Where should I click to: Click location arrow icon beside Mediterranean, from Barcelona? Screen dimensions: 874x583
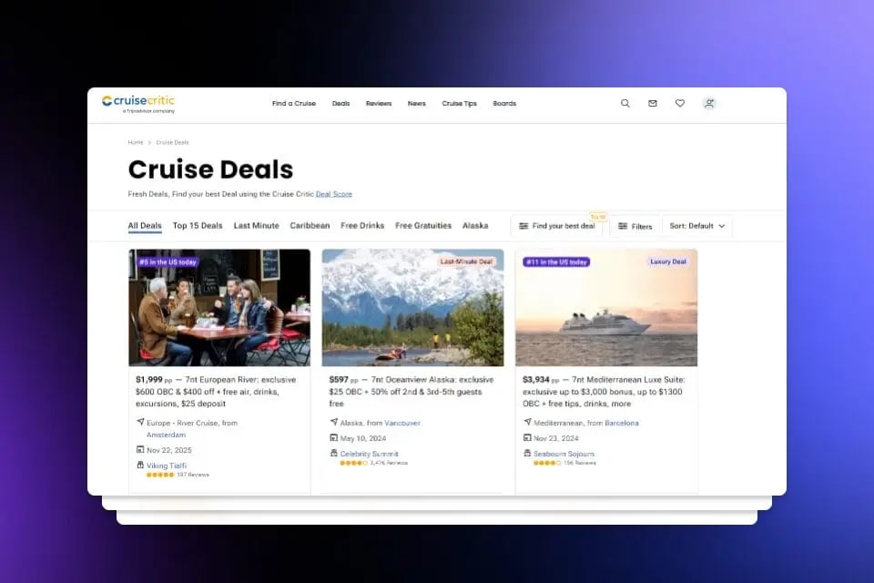click(x=527, y=422)
